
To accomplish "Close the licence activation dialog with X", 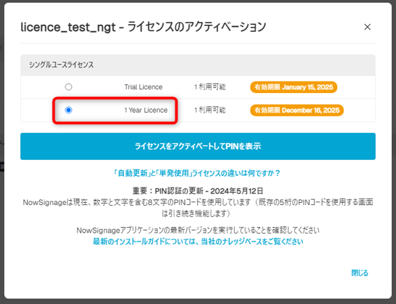I will tap(367, 27).
